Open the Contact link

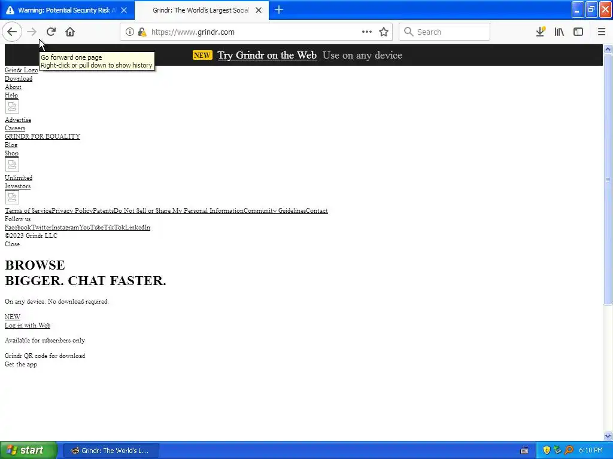coord(317,210)
